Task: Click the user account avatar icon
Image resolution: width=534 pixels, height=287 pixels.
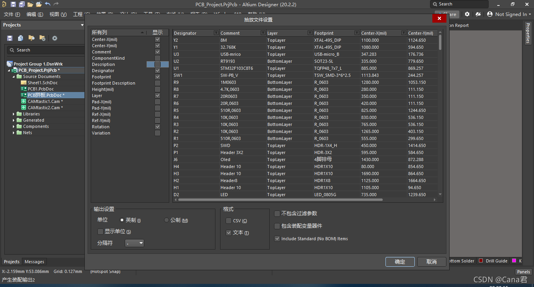Action: coord(490,14)
